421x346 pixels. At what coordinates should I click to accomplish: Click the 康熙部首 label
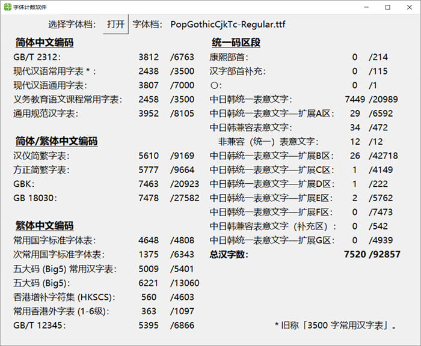click(x=229, y=57)
